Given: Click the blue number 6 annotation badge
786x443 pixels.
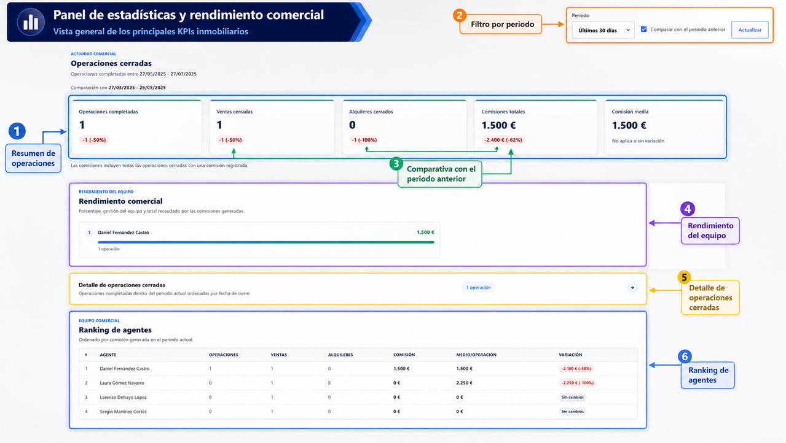Looking at the screenshot, I should (684, 356).
